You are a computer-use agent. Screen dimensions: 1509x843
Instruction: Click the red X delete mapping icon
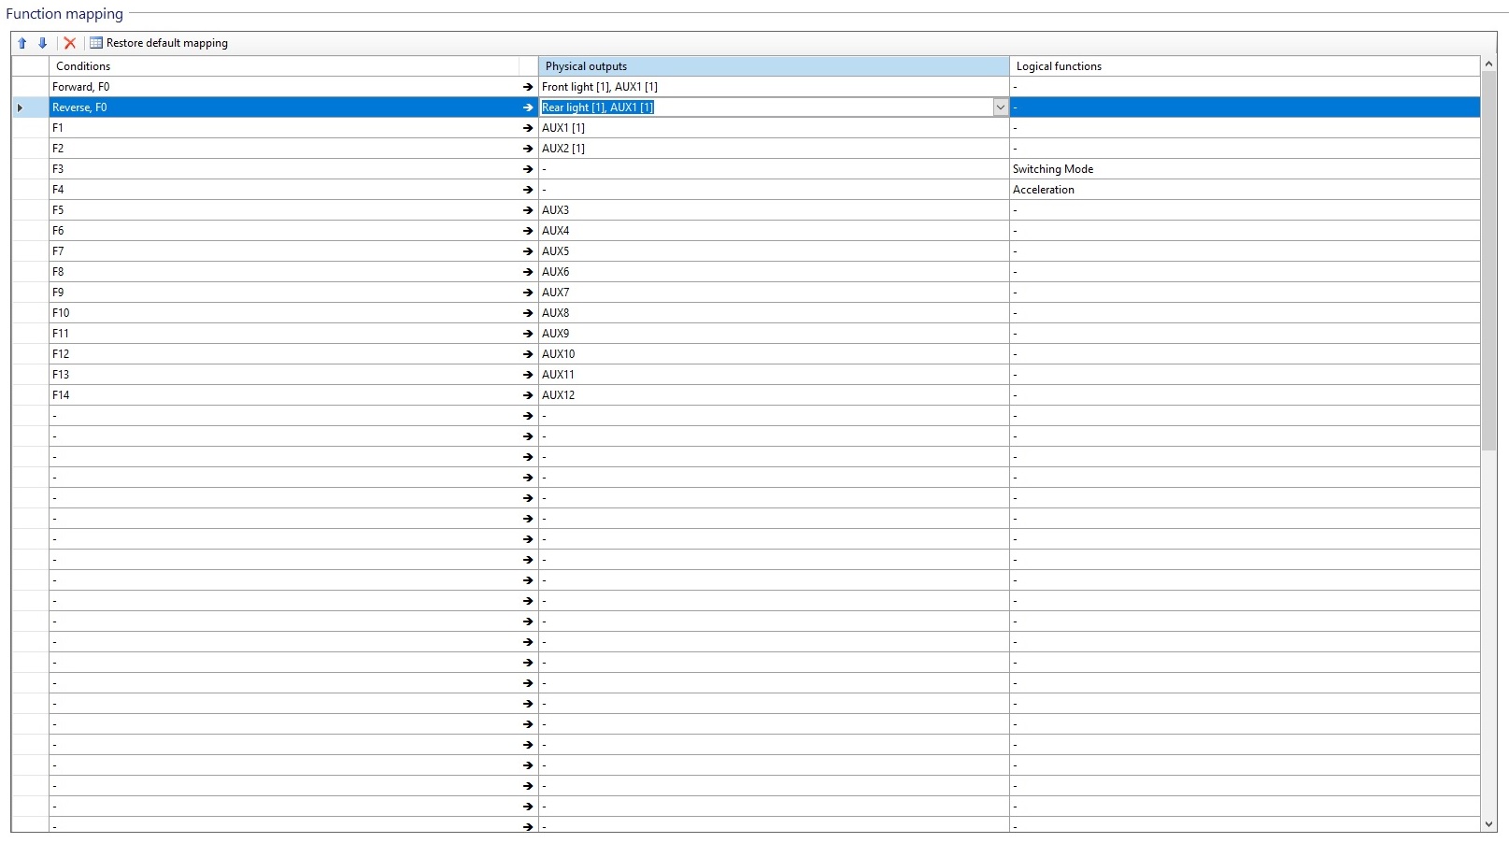70,43
